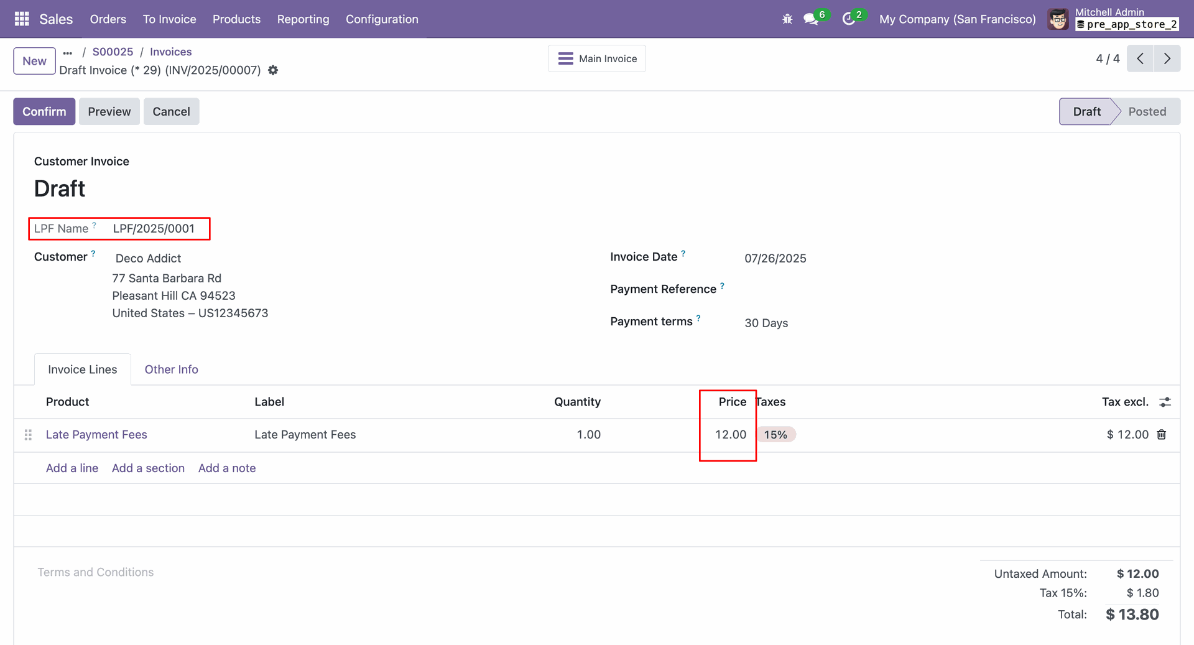This screenshot has width=1194, height=645.
Task: Open the Configuration menu
Action: tap(381, 19)
